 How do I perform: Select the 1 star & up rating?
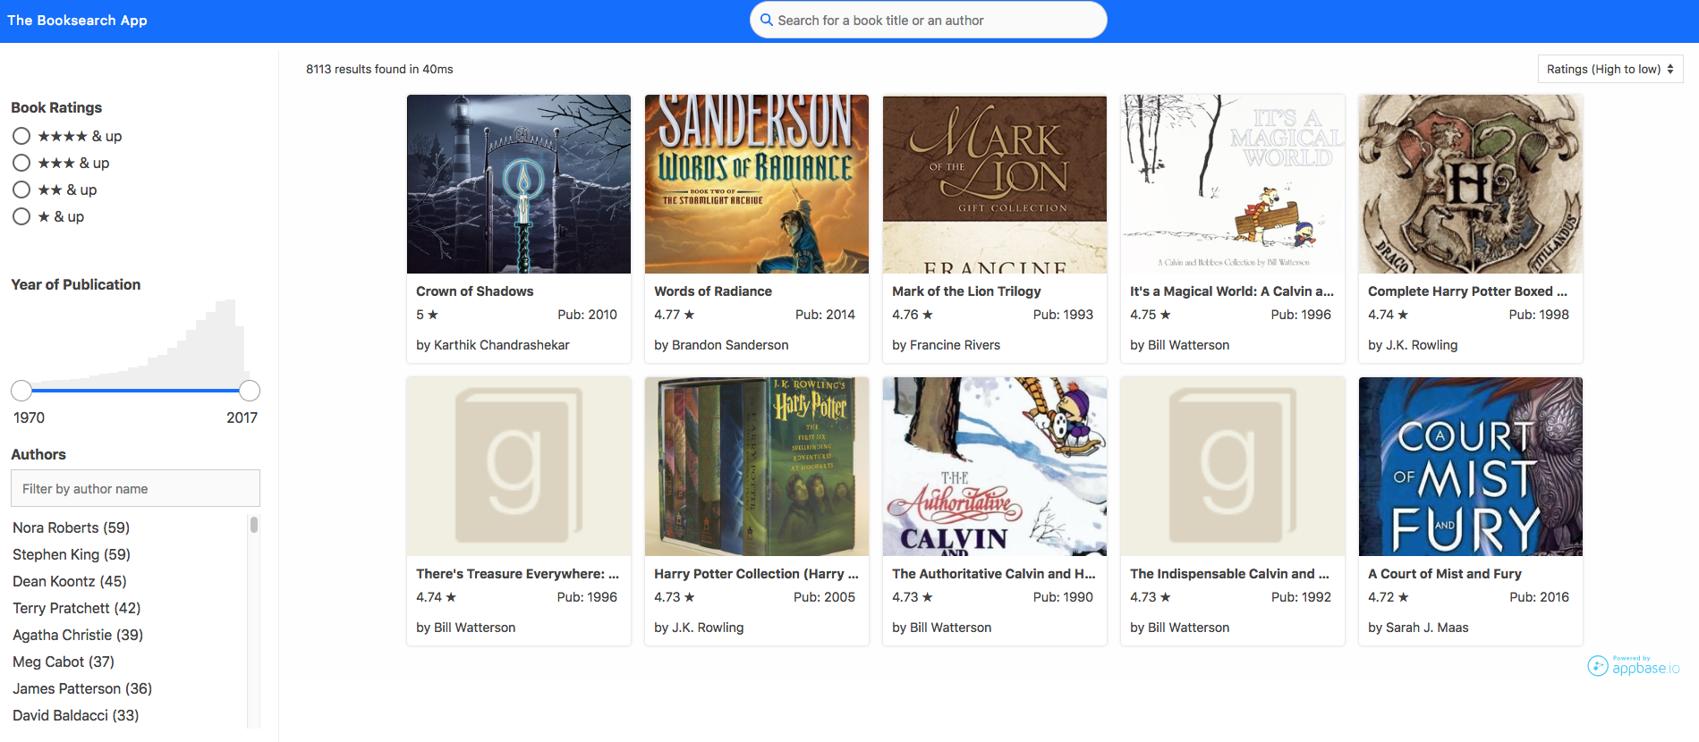tap(21, 216)
